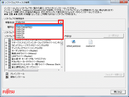Expand マネージメントエンジンインターフェイスドライバー tree node
Screen dimensions: 129x97
pos(6,43)
